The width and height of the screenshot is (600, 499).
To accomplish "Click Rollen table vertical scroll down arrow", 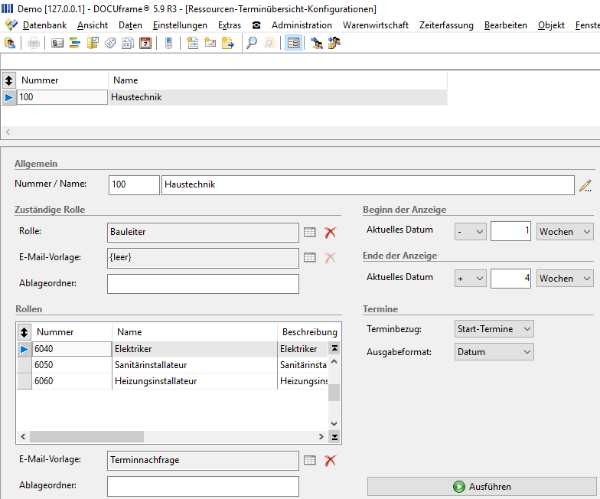I will pyautogui.click(x=334, y=424).
